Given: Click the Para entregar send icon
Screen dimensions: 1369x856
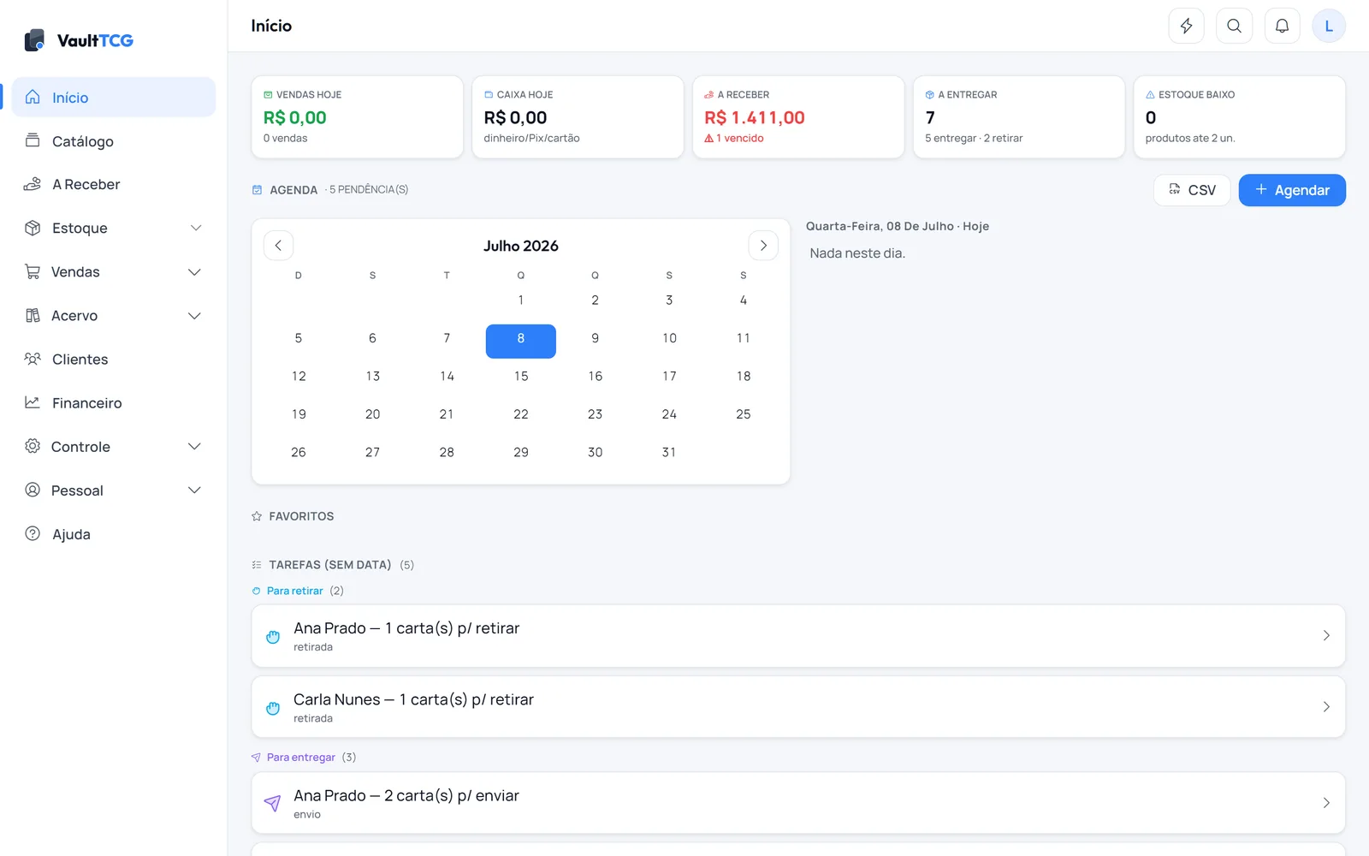Looking at the screenshot, I should 256,758.
